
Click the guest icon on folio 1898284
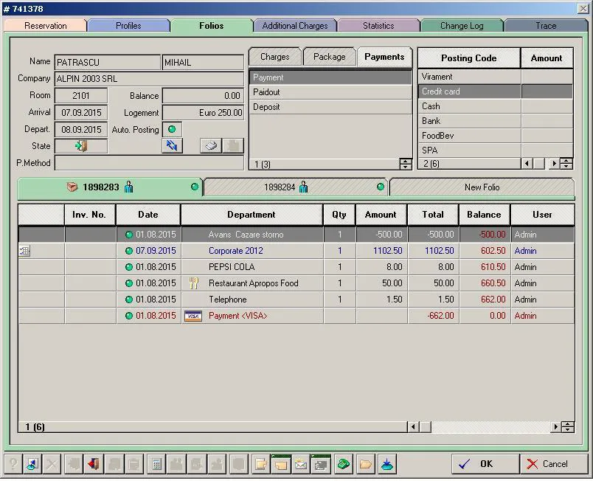pyautogui.click(x=303, y=187)
